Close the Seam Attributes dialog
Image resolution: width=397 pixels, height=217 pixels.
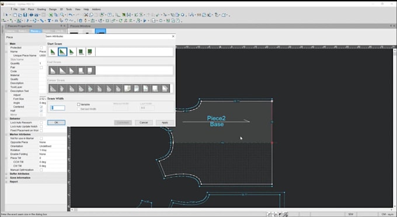point(173,36)
